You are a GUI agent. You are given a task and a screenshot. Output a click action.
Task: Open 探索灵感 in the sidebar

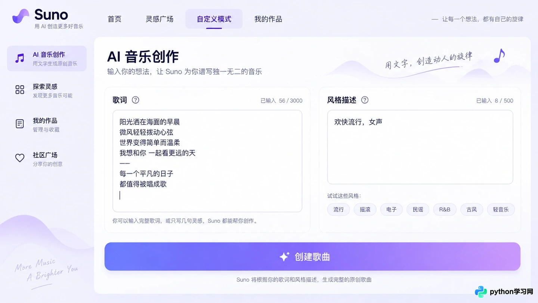point(47,90)
